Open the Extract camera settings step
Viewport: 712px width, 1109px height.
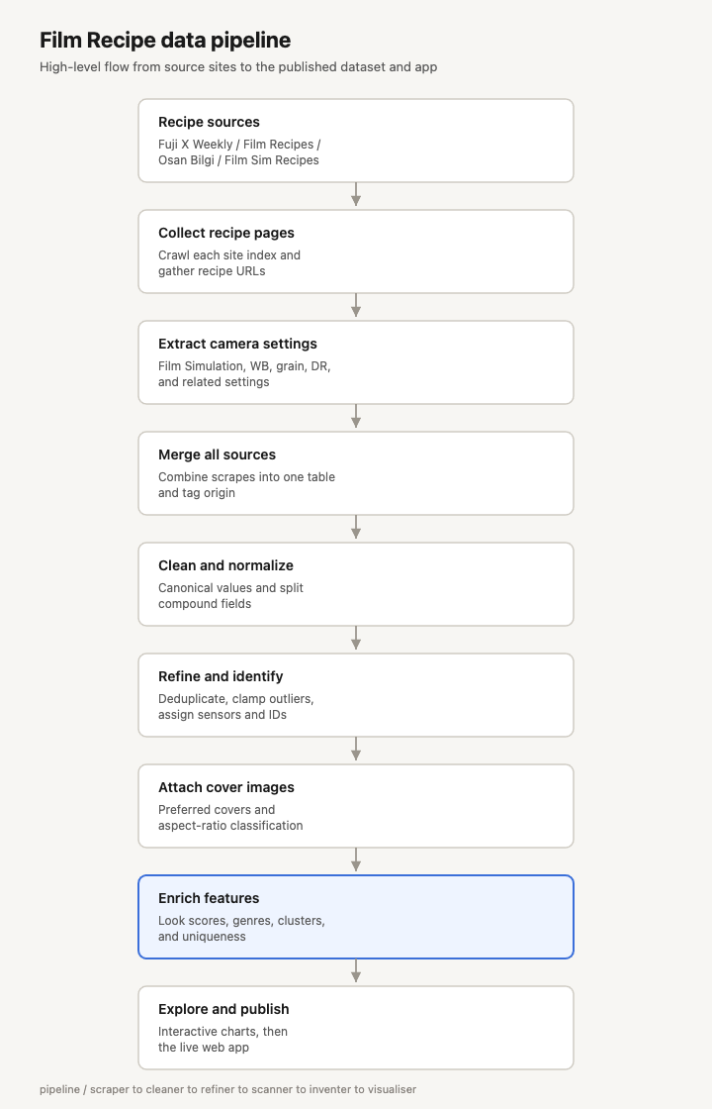[x=356, y=362]
